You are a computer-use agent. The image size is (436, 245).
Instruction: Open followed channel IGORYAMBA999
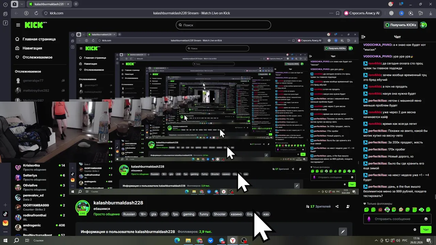pos(40,207)
